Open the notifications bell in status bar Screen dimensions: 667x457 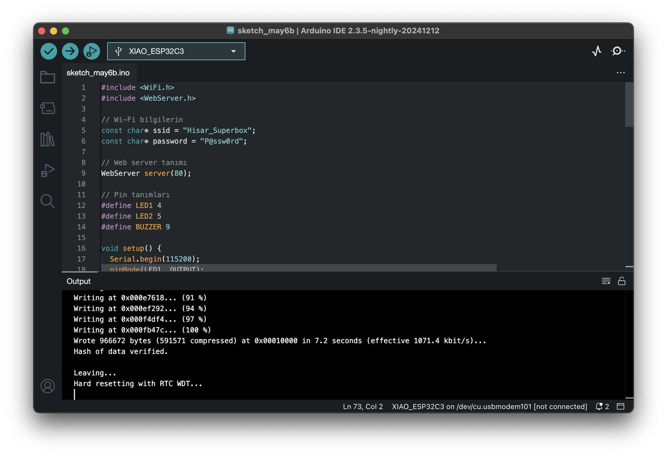(x=602, y=406)
